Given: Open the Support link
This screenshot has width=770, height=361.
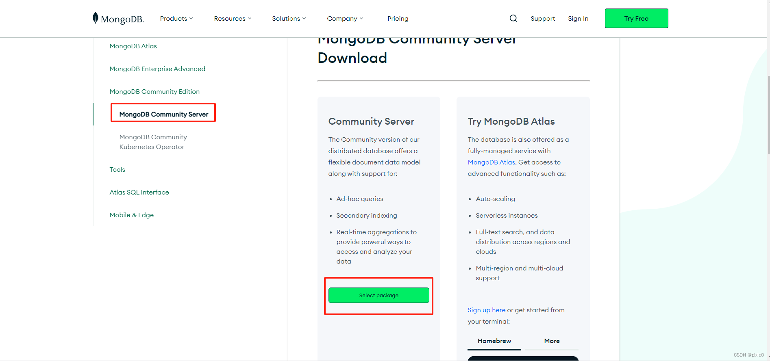Looking at the screenshot, I should tap(543, 18).
